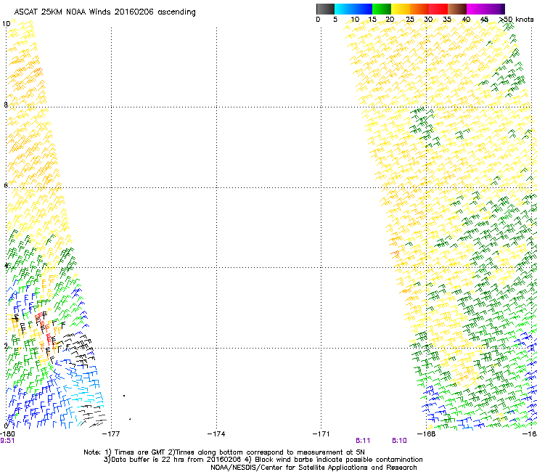Click the longitude axis label -177
This screenshot has height=472, width=537.
111,434
